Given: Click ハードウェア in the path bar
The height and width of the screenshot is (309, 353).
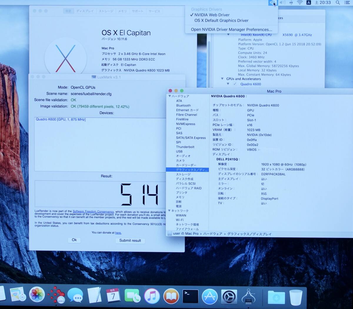Looking at the screenshot, I should tap(213, 234).
